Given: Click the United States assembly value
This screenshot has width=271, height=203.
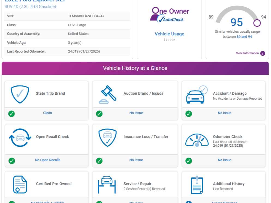Looking at the screenshot, I should [78, 34].
